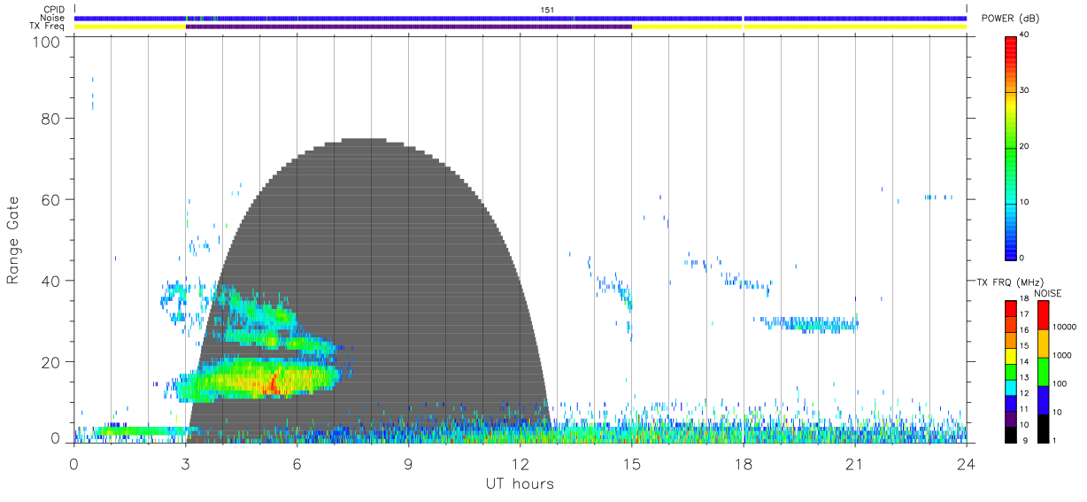Click the '1000' label on NOISE scale

coord(1062,355)
